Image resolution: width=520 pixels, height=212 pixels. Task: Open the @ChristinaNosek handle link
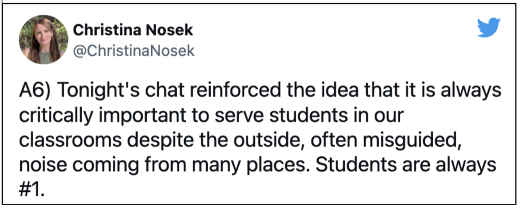click(x=134, y=51)
